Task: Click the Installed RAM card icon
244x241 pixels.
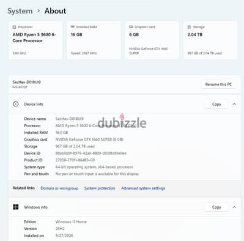Action: (72, 27)
